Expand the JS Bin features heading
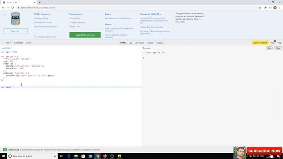 (42, 14)
